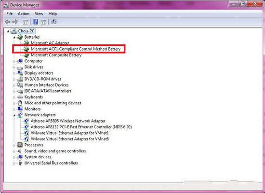Open the View menu
Screen dimensions: 265x193
click(x=39, y=14)
